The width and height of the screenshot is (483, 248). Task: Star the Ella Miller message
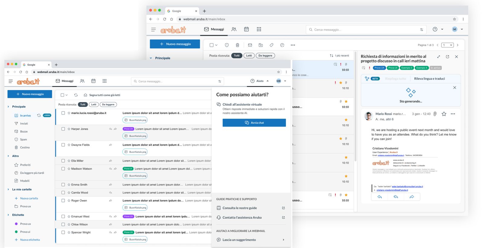tap(69, 161)
